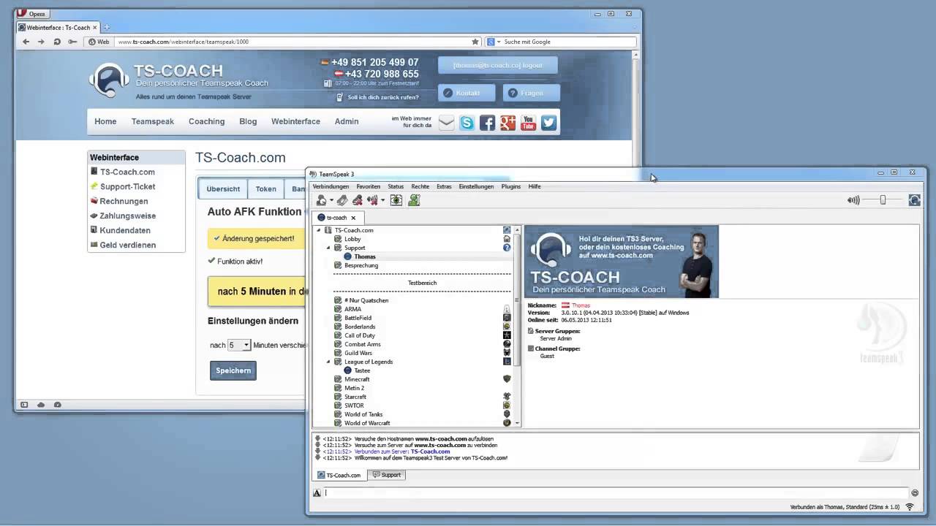Open Support-Ticket sidebar link
This screenshot has width=936, height=526.
point(127,186)
